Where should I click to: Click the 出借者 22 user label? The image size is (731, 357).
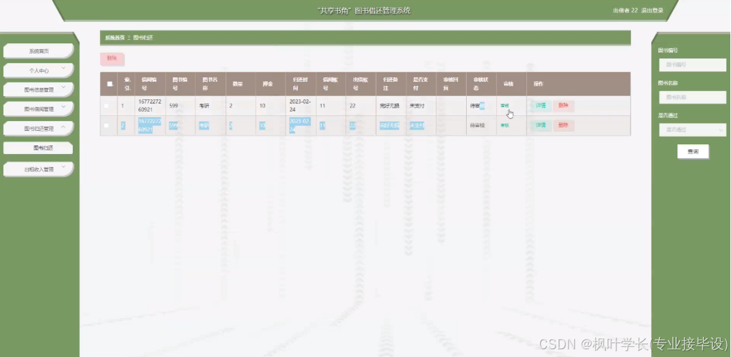coord(625,11)
